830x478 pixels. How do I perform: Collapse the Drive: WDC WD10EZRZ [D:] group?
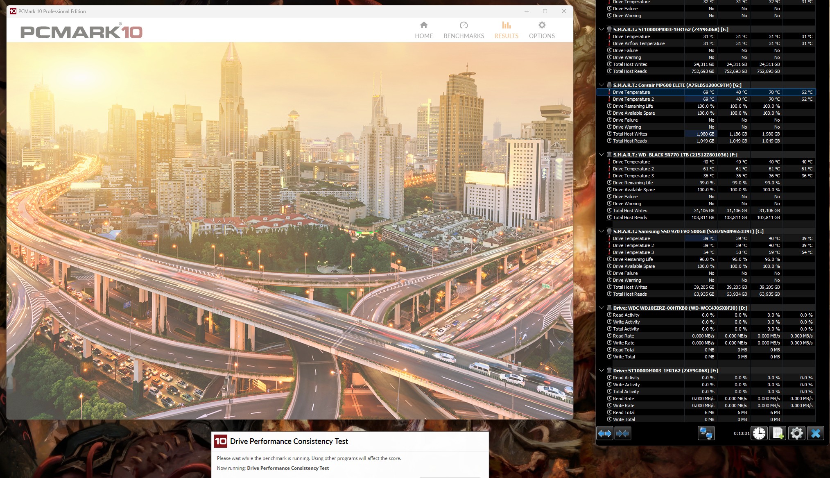click(601, 308)
